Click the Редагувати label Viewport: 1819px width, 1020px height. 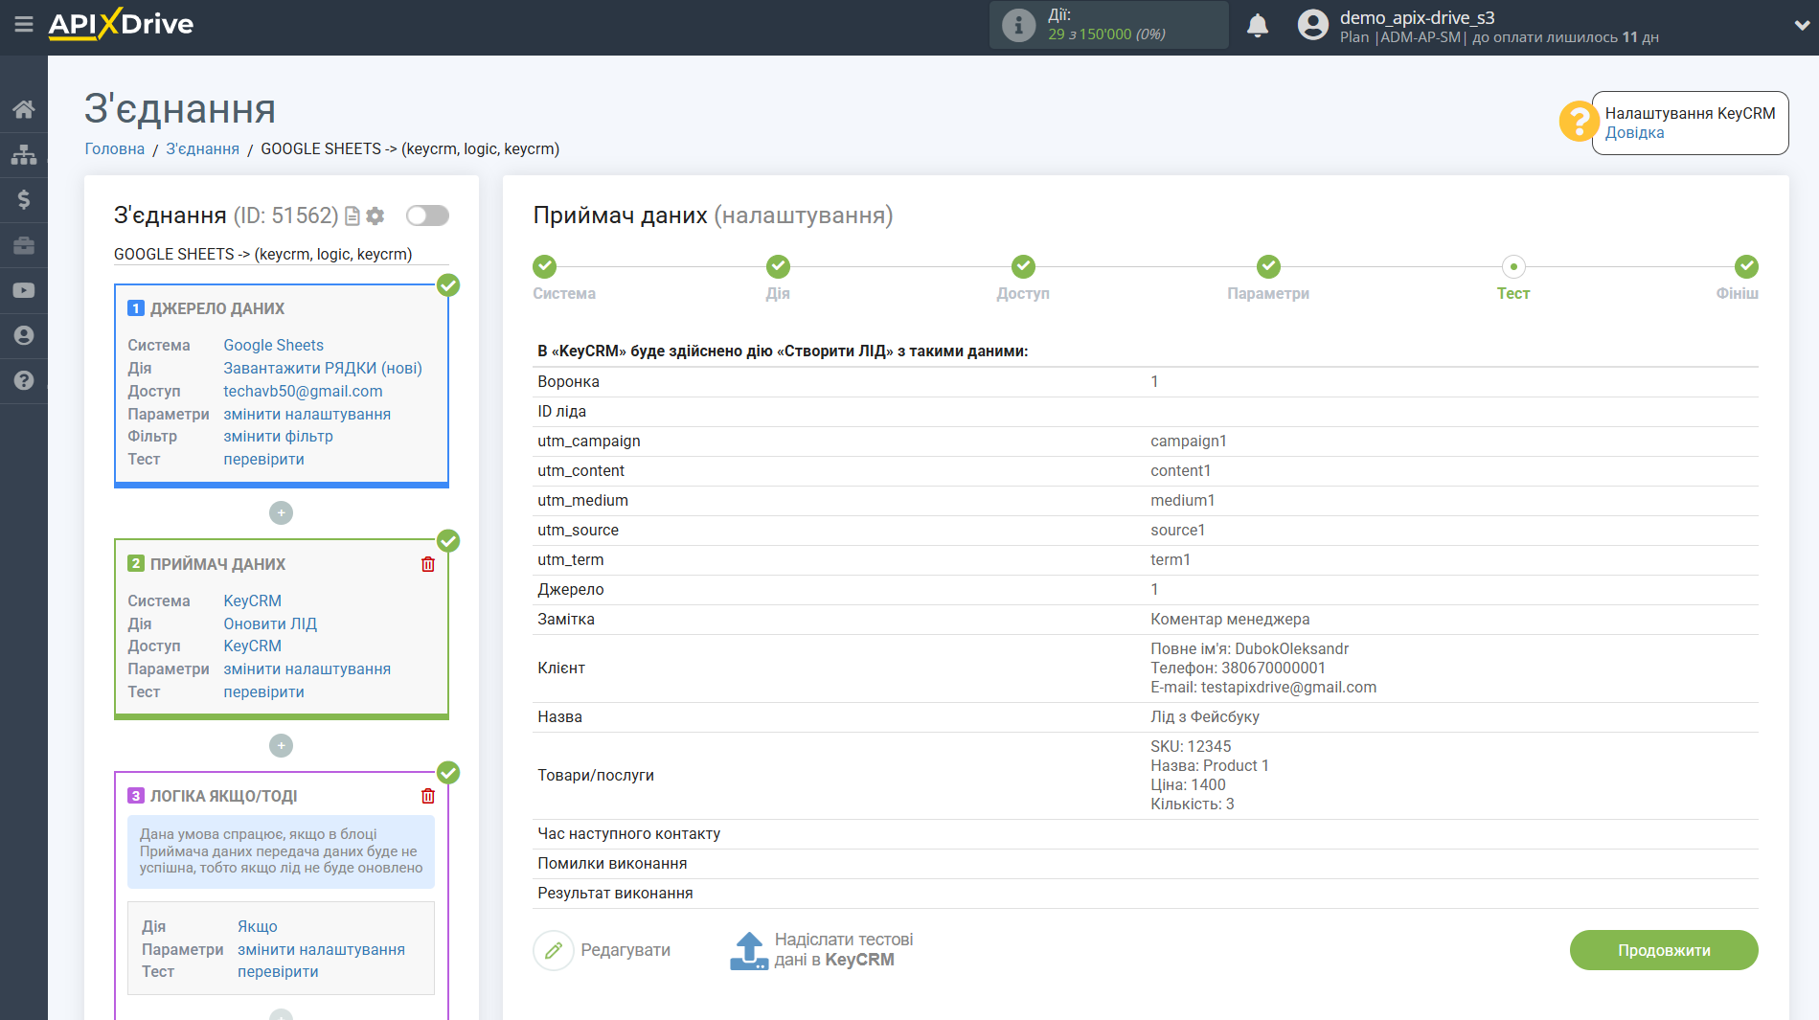pyautogui.click(x=625, y=950)
